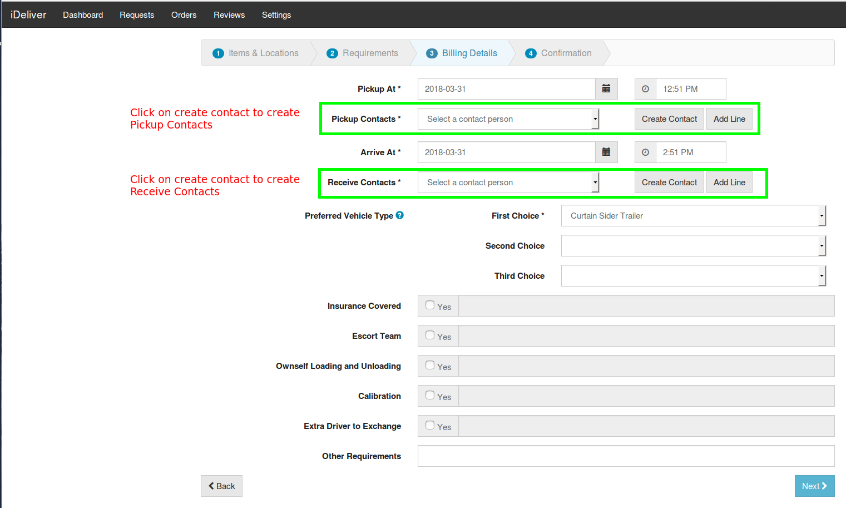Click the step 4 Confirmation circle icon

tap(531, 53)
